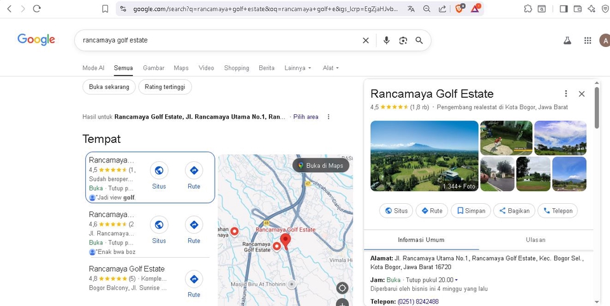610x306 pixels.
Task: Switch to the Gambar tab
Action: point(153,68)
